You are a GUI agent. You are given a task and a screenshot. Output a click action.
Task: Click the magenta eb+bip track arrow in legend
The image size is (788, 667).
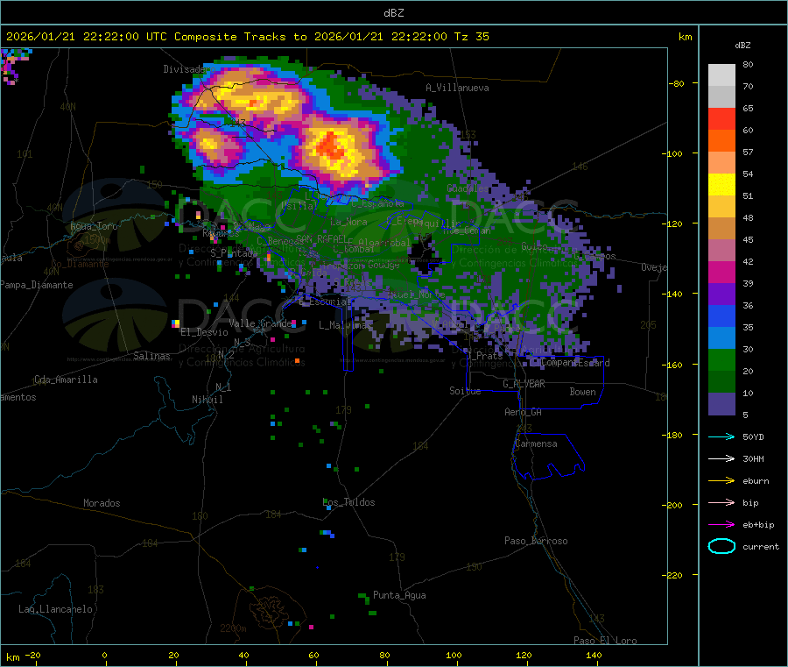point(721,525)
